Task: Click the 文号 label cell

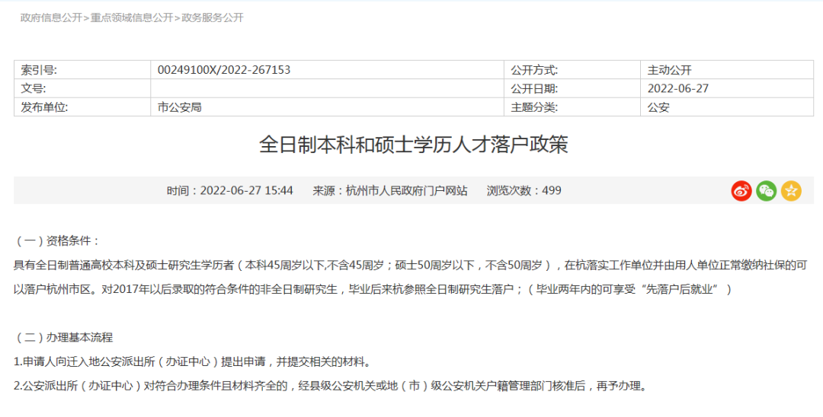Action: [x=82, y=88]
